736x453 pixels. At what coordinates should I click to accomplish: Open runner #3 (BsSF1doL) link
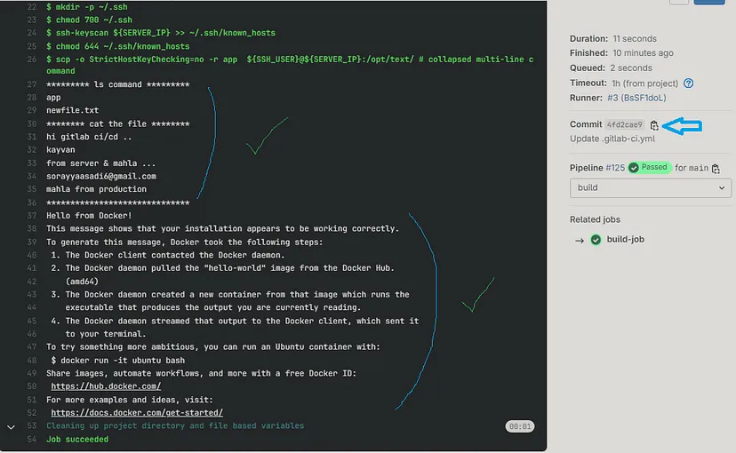coord(637,98)
